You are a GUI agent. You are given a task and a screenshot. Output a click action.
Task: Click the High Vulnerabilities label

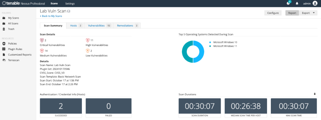coord(97,45)
